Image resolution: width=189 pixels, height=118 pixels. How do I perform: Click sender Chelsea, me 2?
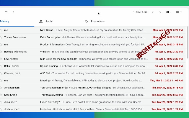click(x=12, y=73)
